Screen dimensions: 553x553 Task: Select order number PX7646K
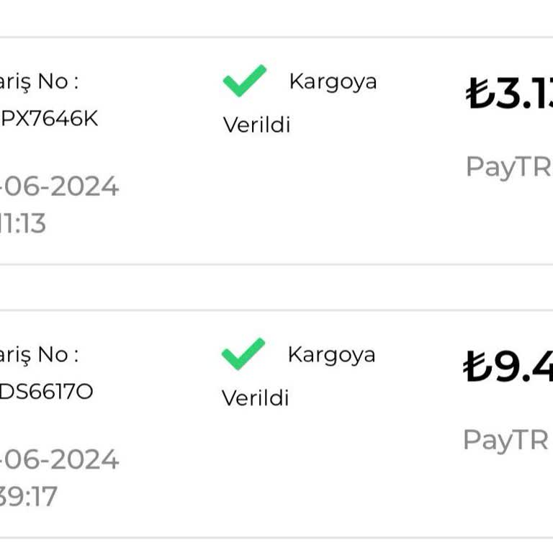[49, 118]
